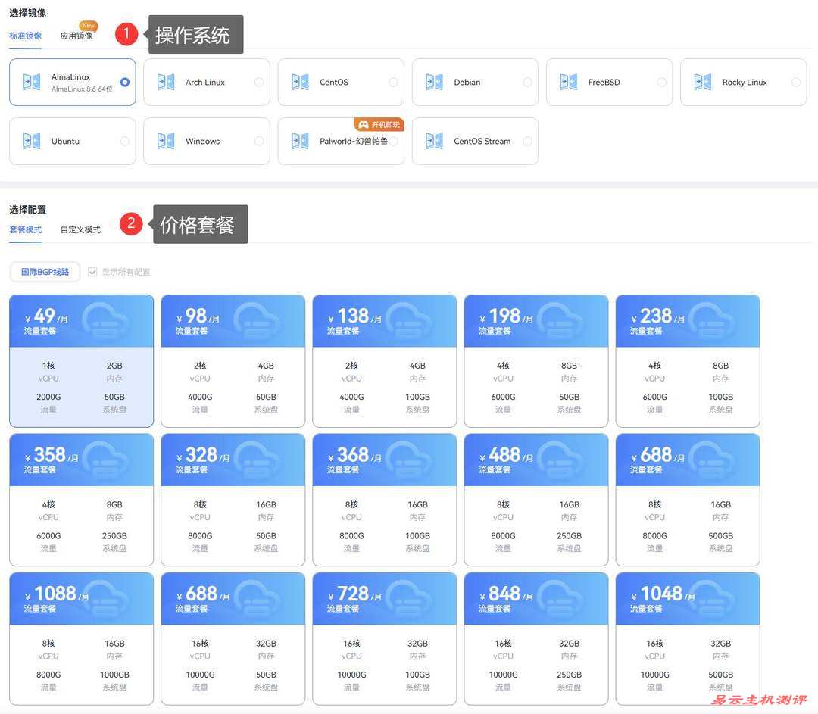Switch to the 应用镜像 tab
Image resolution: width=818 pixels, height=714 pixels.
[76, 36]
